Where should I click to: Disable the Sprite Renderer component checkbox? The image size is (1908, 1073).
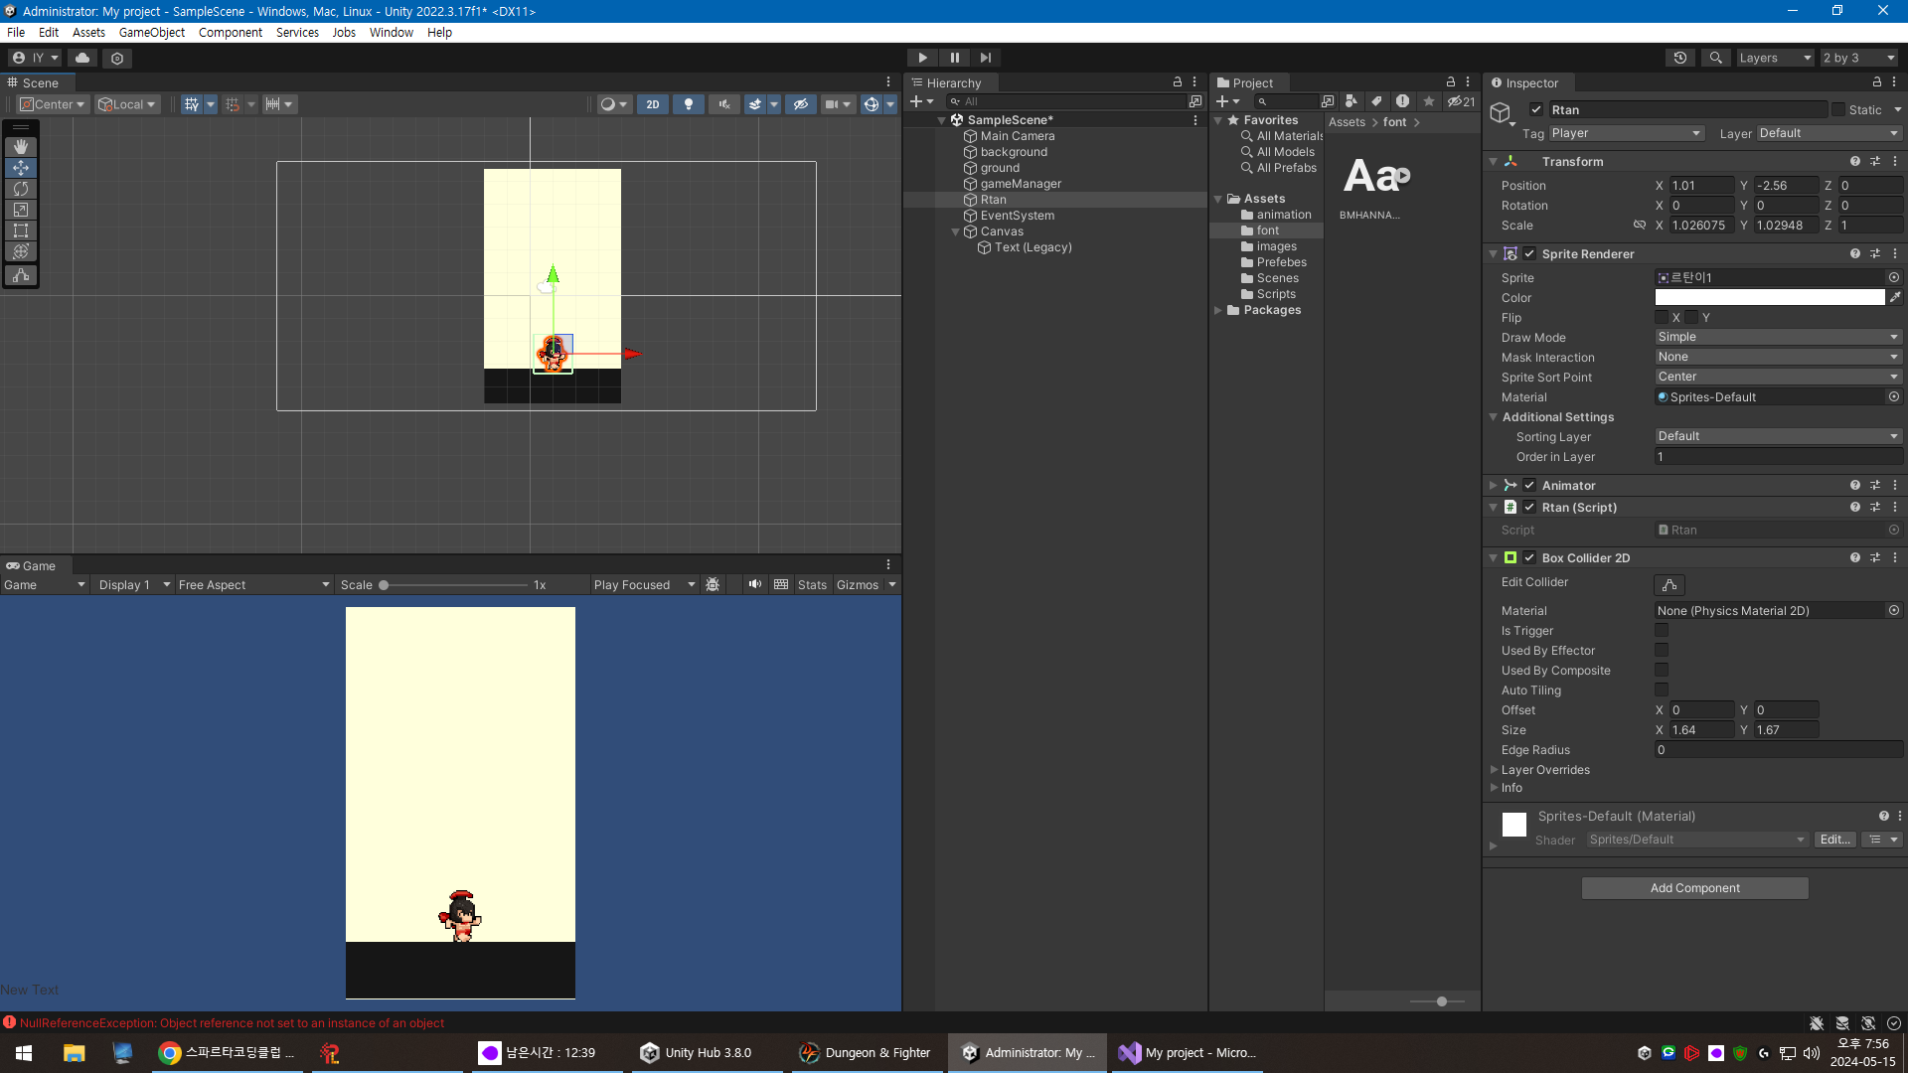1529,253
